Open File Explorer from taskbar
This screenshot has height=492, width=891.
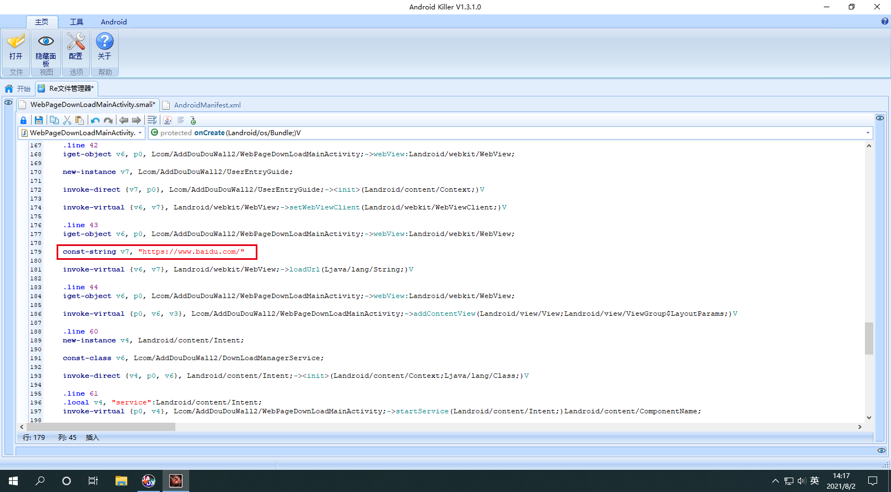coord(121,481)
